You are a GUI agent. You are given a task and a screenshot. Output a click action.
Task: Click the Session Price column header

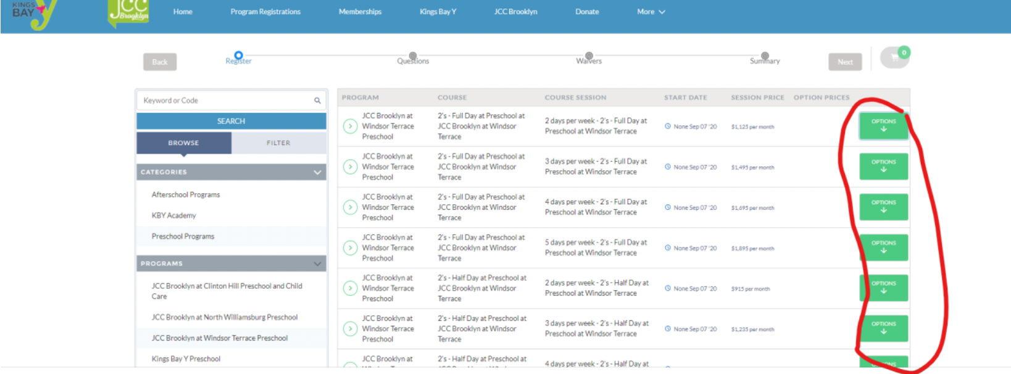click(757, 98)
